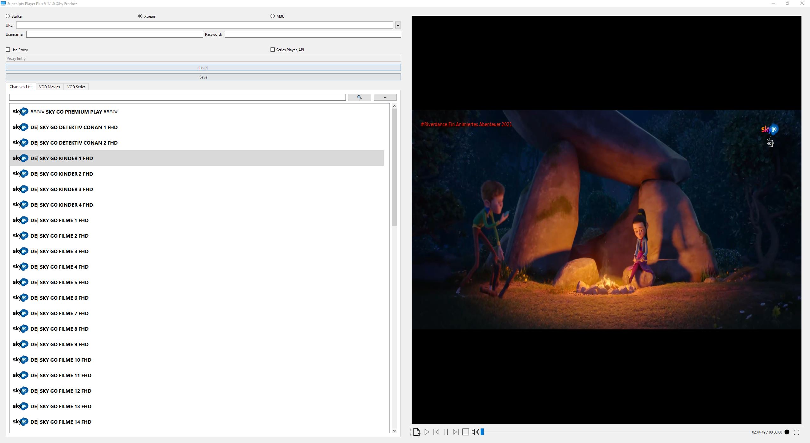Viewport: 810px width, 443px height.
Task: Select DE| SKY GO FILME 11 FHD
Action: [x=196, y=375]
